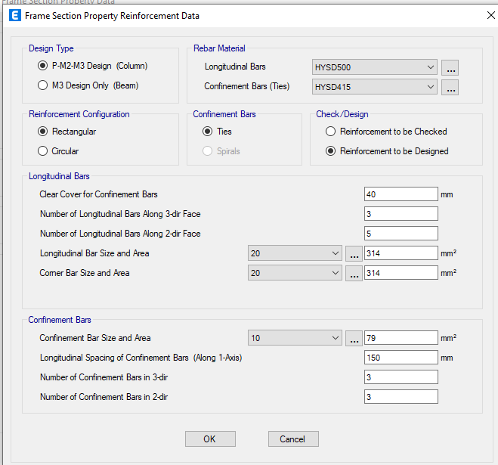Screen dimensions: 498x465
Task: Click 'Longitudinal Bar Size and Area' label
Action: click(x=94, y=253)
